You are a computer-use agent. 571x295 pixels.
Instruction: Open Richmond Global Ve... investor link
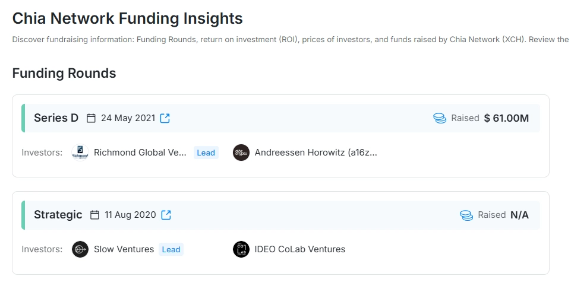pyautogui.click(x=140, y=153)
